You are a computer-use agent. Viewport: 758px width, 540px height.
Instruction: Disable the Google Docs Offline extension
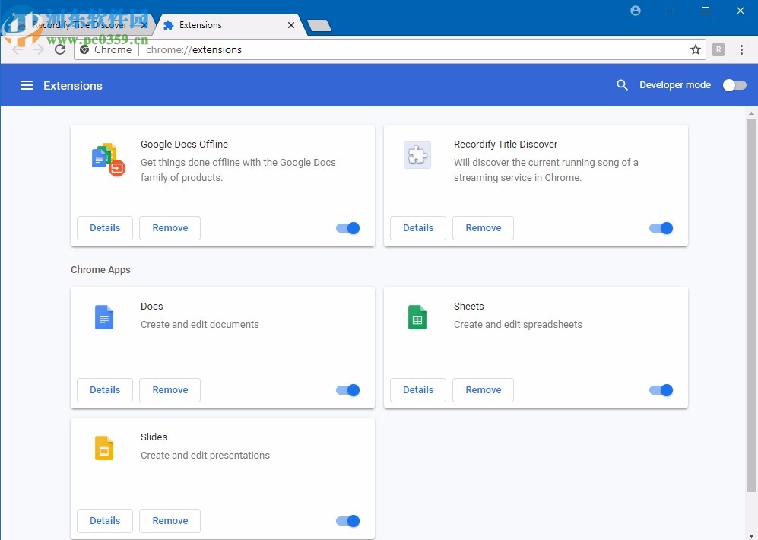(x=348, y=228)
